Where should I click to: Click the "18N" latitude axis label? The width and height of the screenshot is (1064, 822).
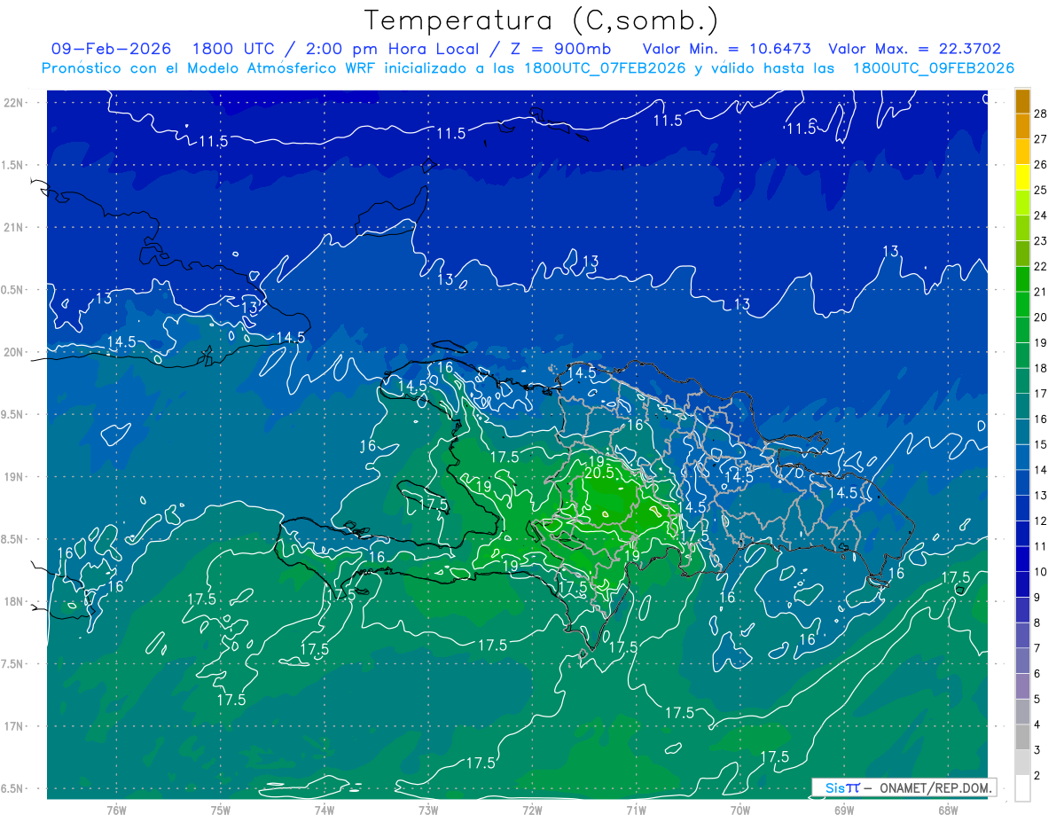pyautogui.click(x=13, y=602)
